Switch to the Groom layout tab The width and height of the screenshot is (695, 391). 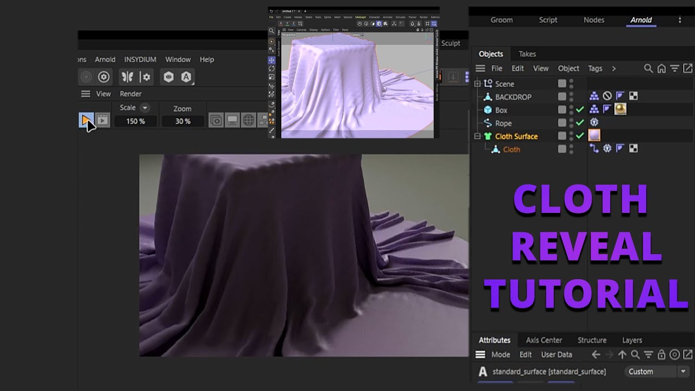tap(502, 20)
